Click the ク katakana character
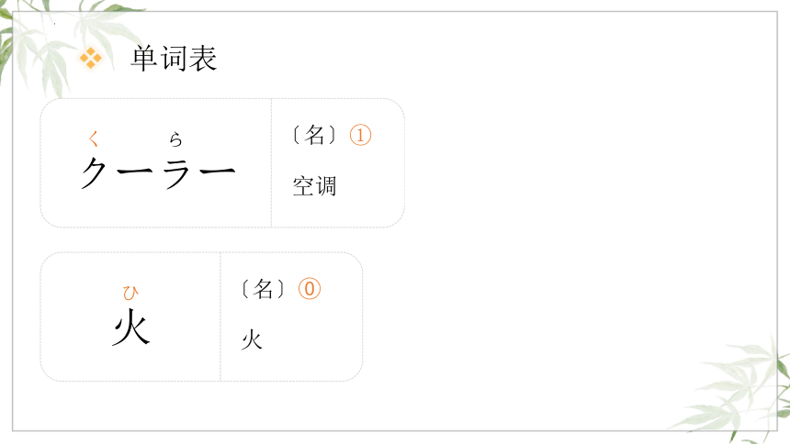Screen dimensions: 790x444 [x=95, y=172]
